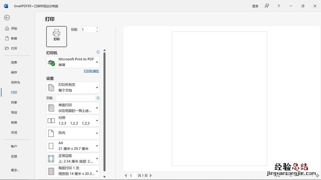321x180 pixels.
Task: Click the home icon beside 开始
Action: [x=7, y=28]
